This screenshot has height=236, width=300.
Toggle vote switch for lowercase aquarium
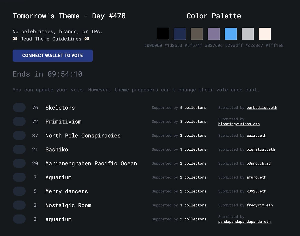click(x=19, y=219)
